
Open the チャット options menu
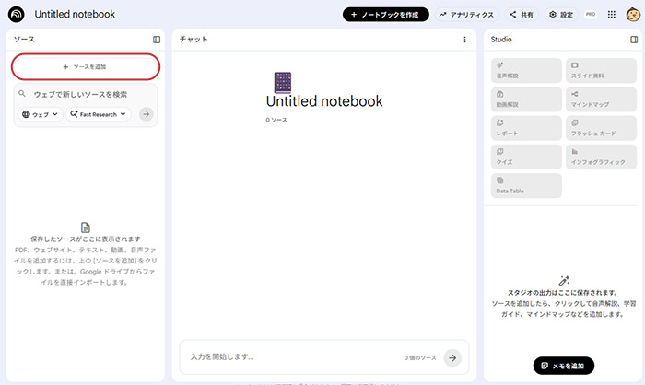(464, 40)
